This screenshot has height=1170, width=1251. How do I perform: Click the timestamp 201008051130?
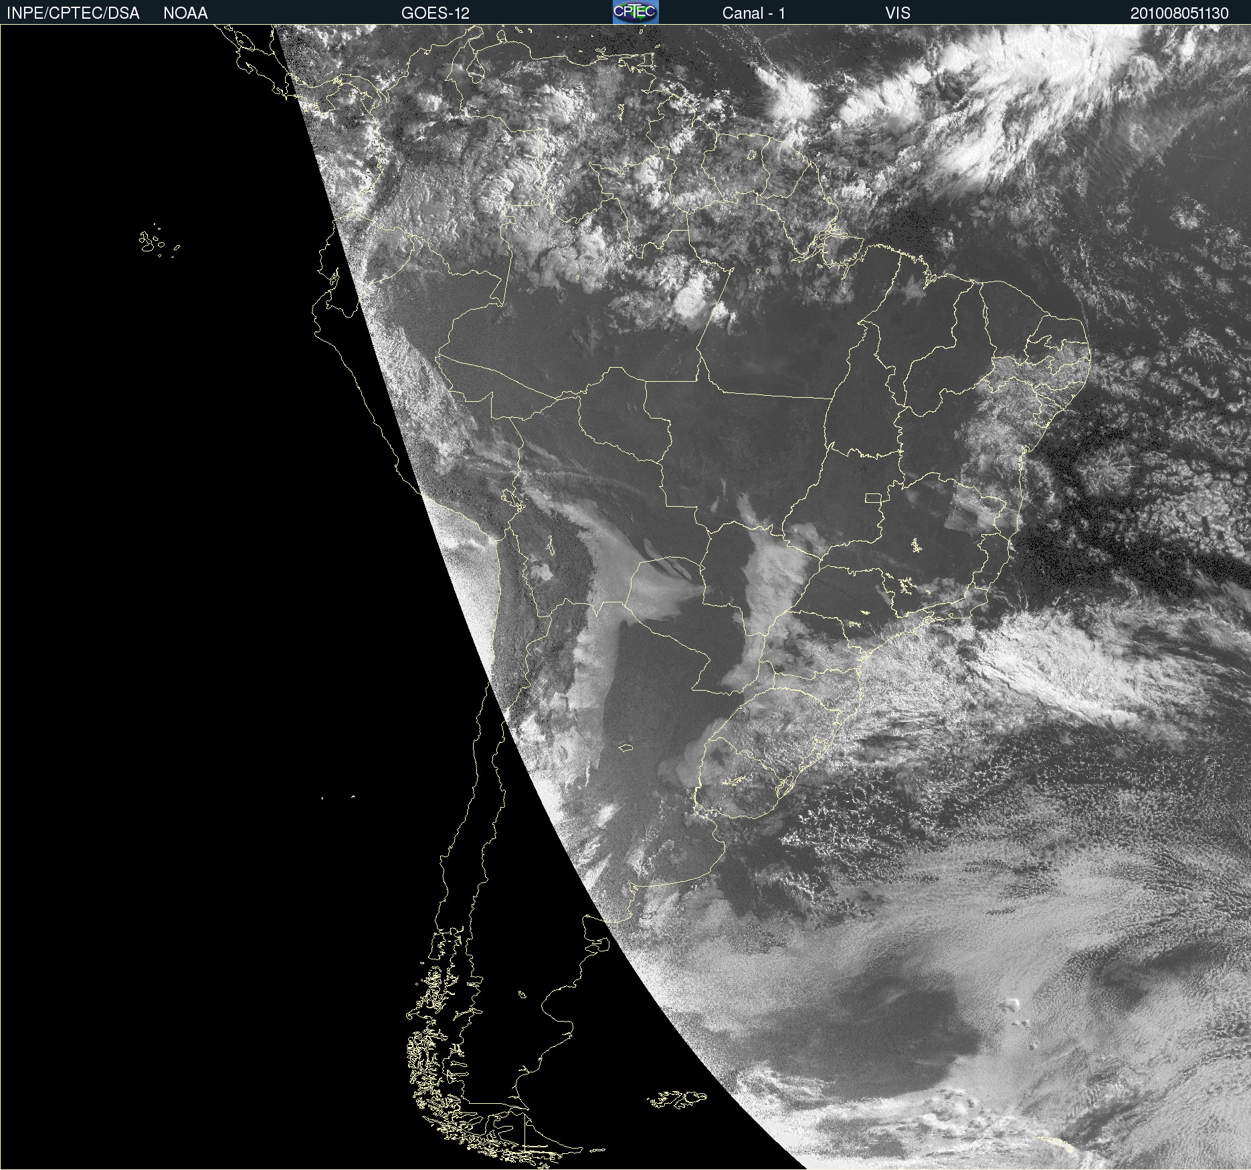coord(1179,13)
